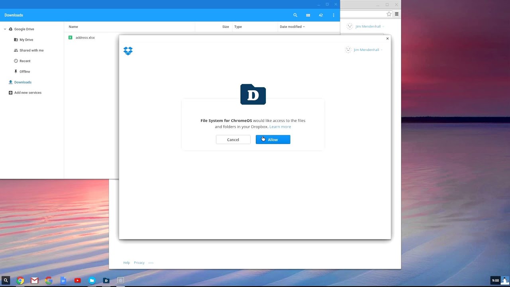This screenshot has height=287, width=510.
Task: Open My Drive folder in sidebar
Action: click(26, 40)
